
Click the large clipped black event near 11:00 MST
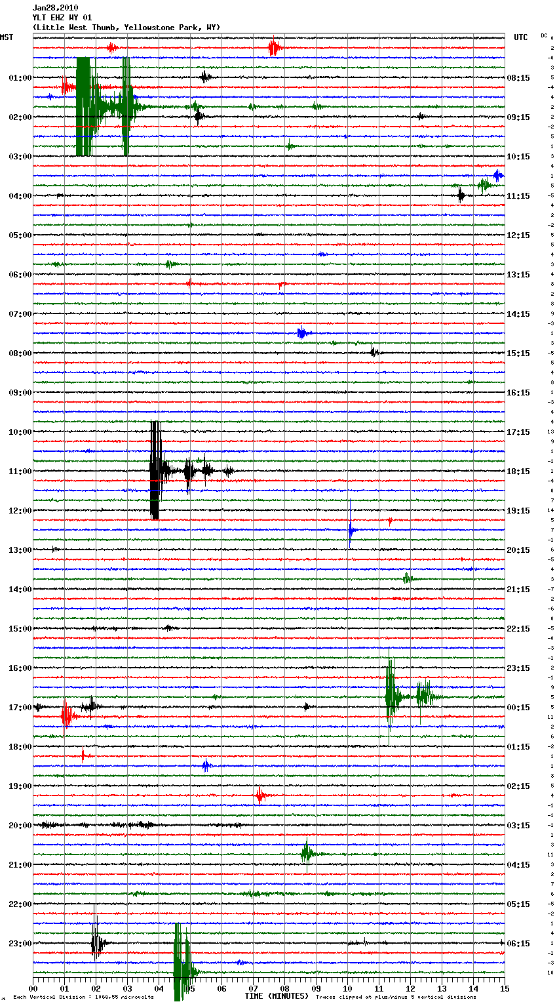(x=155, y=470)
